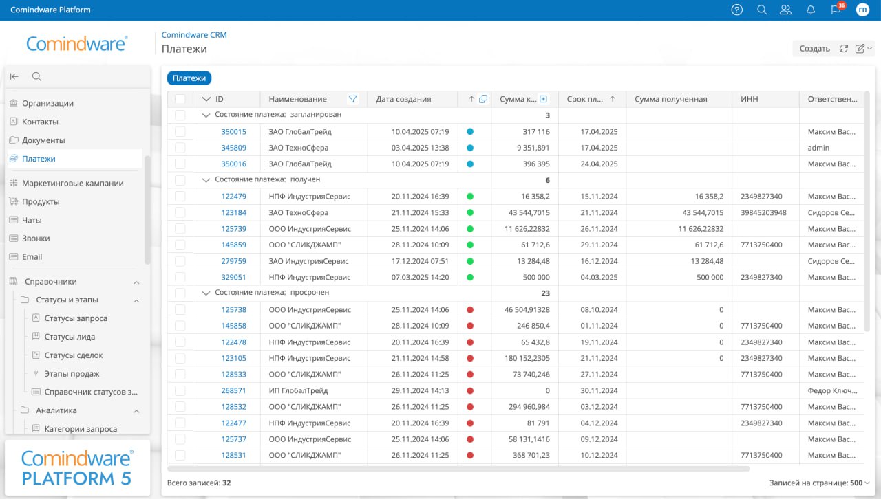881x499 pixels.
Task: Click the blue status dot for 350015
Action: point(470,131)
